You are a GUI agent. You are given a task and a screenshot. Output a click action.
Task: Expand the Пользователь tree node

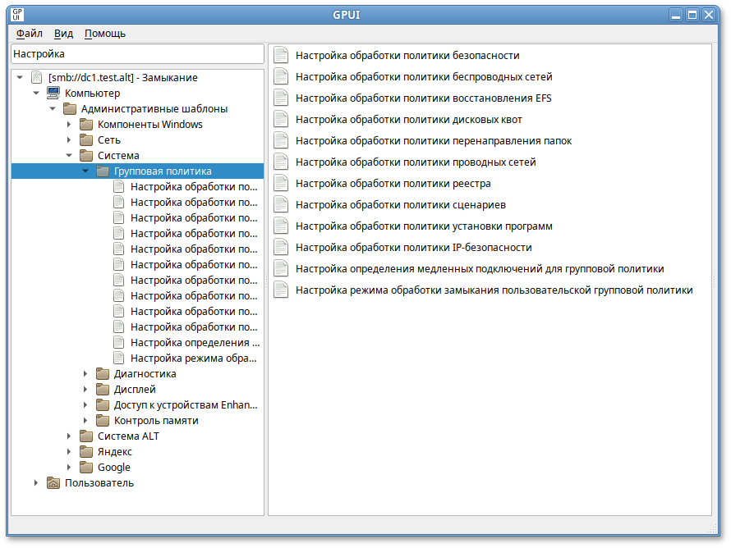(x=36, y=483)
